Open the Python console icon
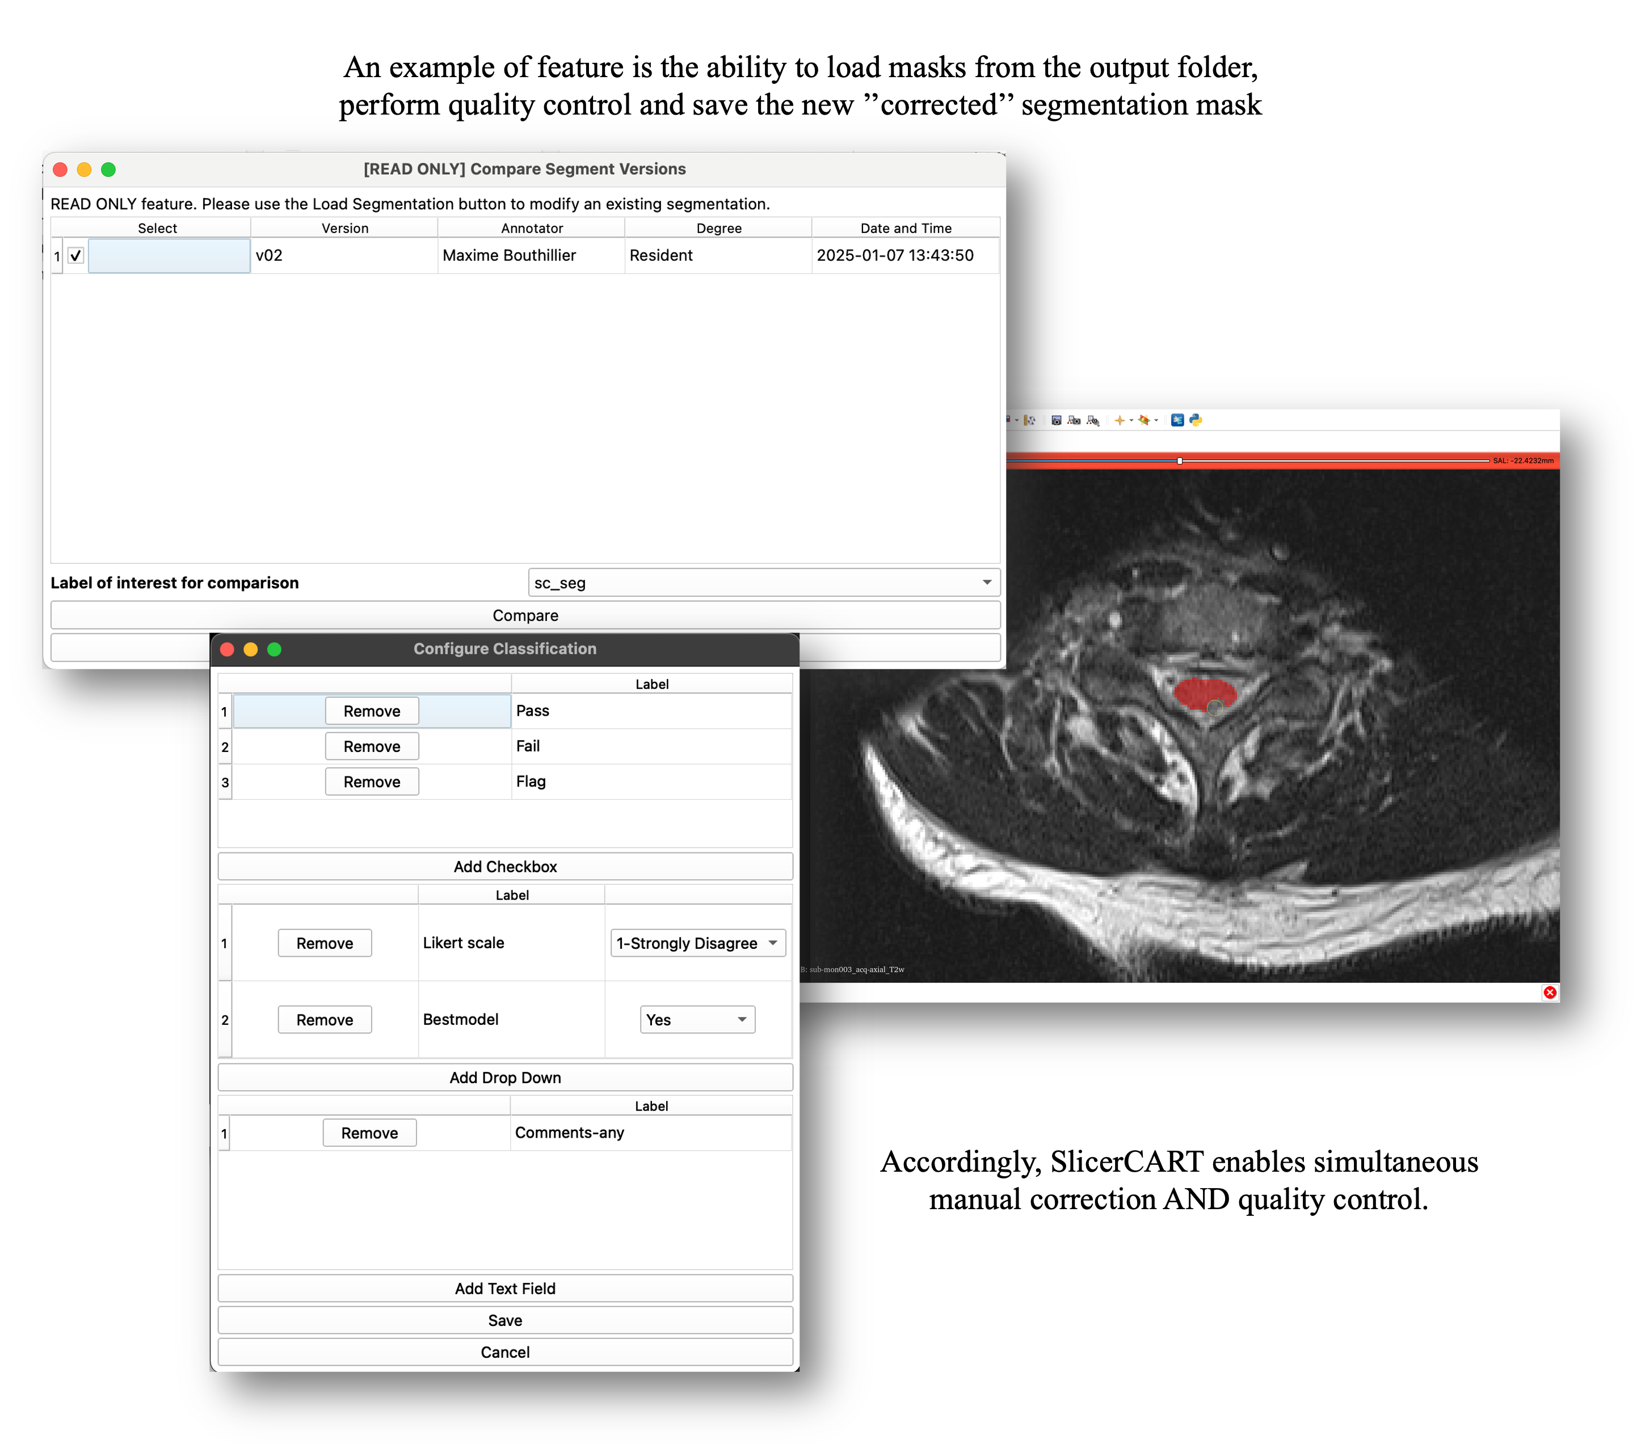This screenshot has width=1641, height=1453. pos(1196,420)
